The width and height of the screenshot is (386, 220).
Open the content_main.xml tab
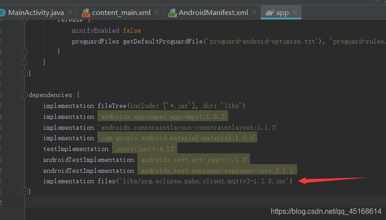pos(121,13)
